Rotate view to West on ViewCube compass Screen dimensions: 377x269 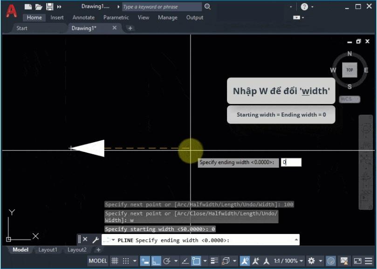(333, 70)
